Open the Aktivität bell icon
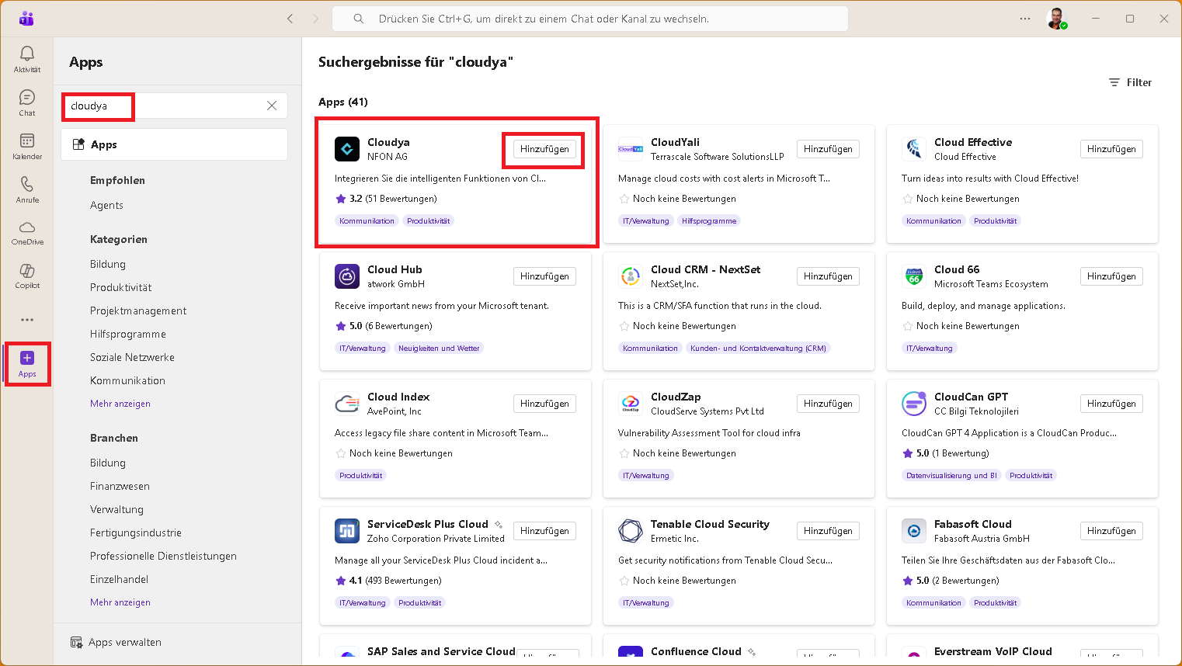The height and width of the screenshot is (666, 1182). [x=27, y=58]
